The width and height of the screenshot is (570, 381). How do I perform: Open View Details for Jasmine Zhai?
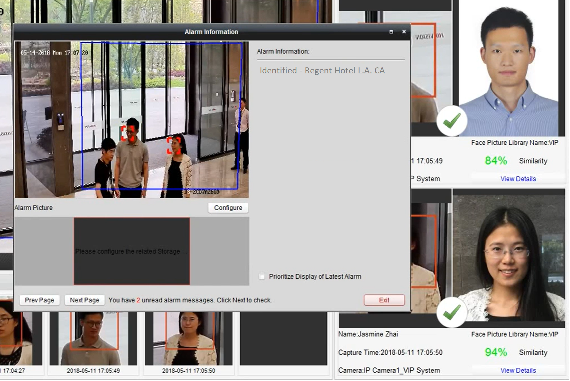pyautogui.click(x=518, y=370)
